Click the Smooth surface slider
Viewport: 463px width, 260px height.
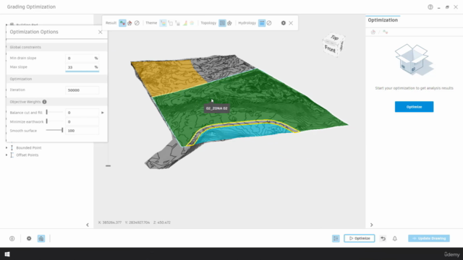55,130
